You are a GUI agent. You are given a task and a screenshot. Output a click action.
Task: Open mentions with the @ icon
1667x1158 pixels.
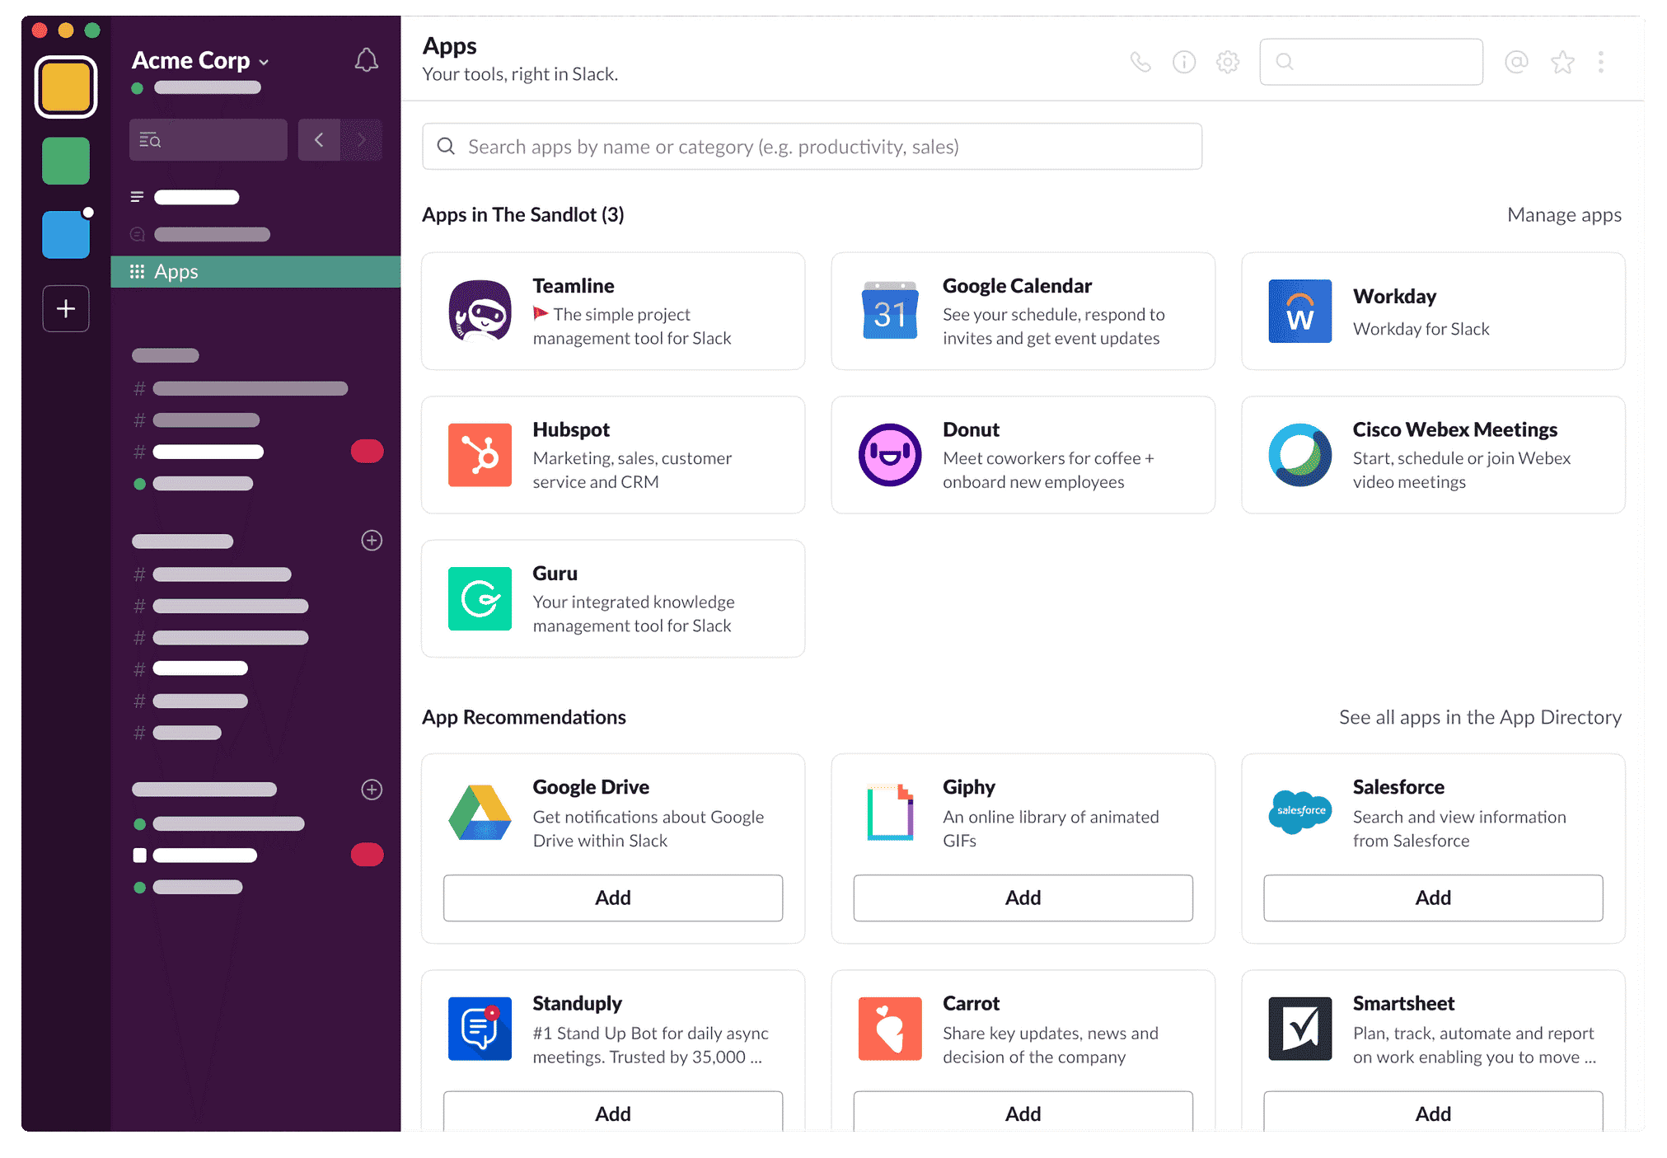pyautogui.click(x=1516, y=62)
